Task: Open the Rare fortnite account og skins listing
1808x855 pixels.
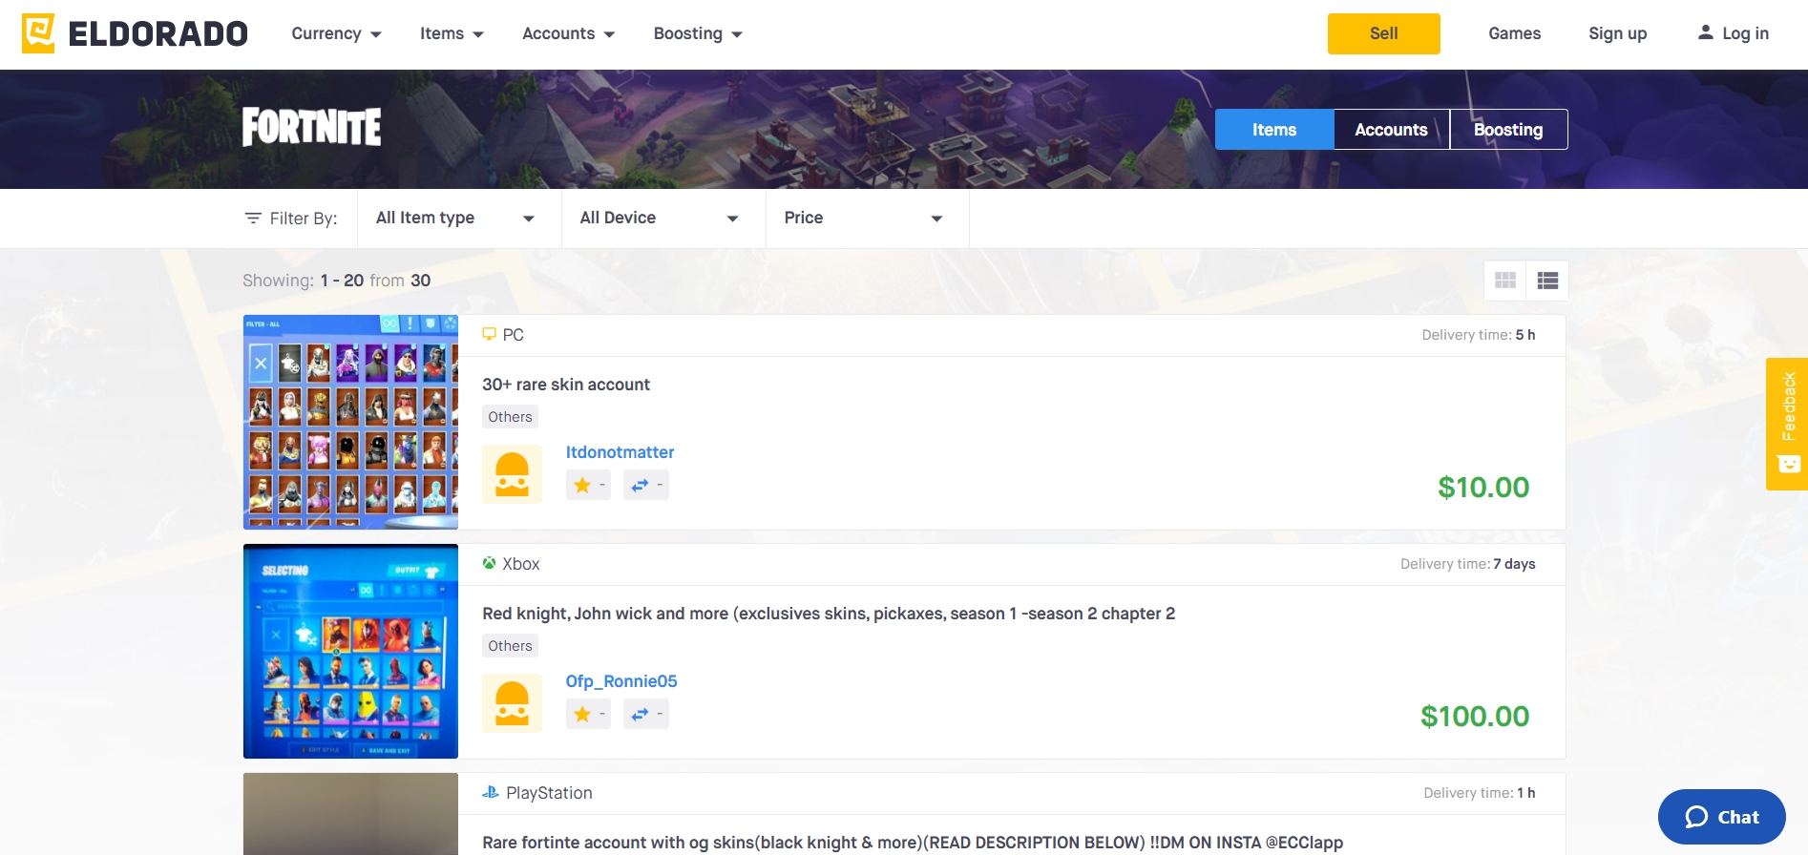Action: (x=913, y=843)
